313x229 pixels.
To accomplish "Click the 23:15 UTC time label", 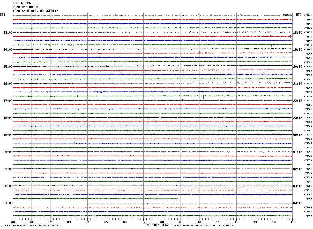I will coord(297,118).
